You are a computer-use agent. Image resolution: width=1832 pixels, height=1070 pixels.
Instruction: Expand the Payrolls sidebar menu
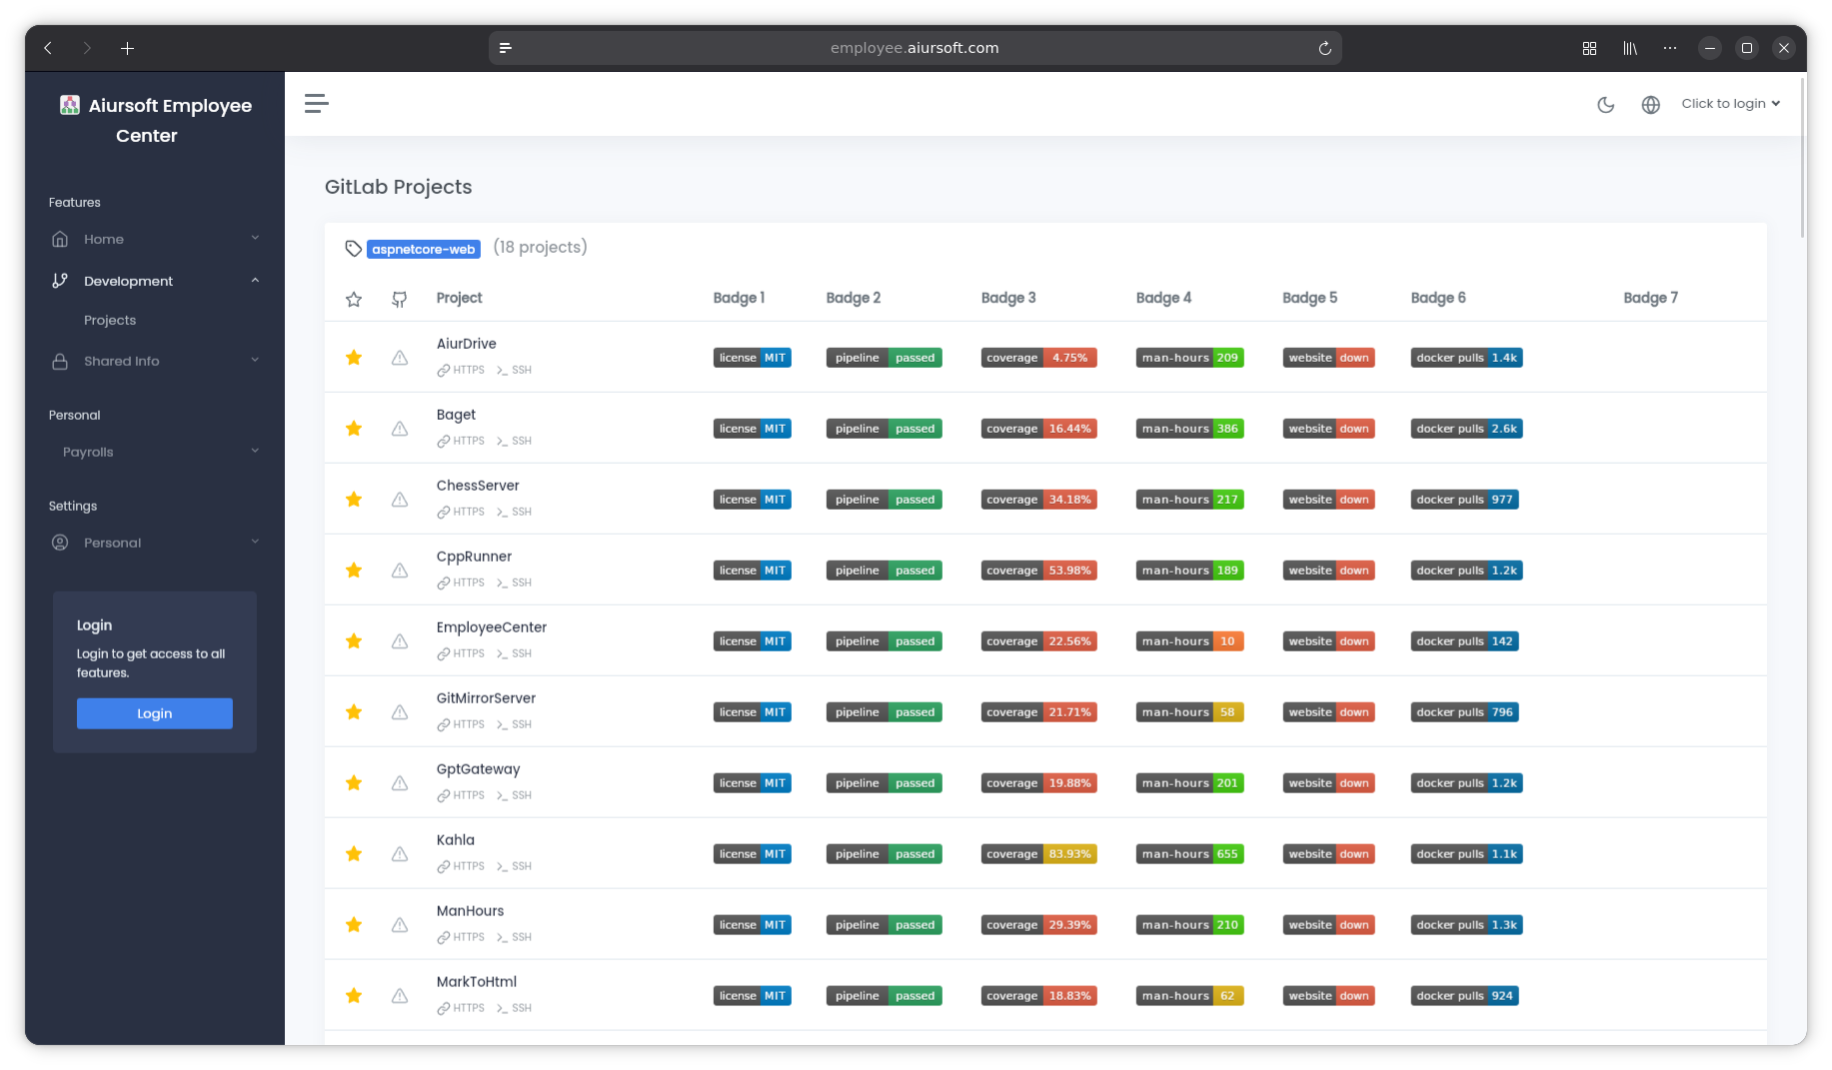click(155, 453)
